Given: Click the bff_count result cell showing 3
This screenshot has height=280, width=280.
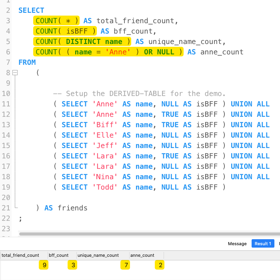Looking at the screenshot, I should pyautogui.click(x=72, y=265).
